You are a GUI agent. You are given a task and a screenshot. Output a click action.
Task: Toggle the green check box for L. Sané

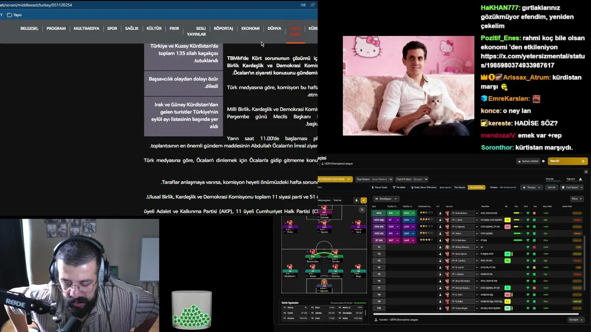[534, 220]
